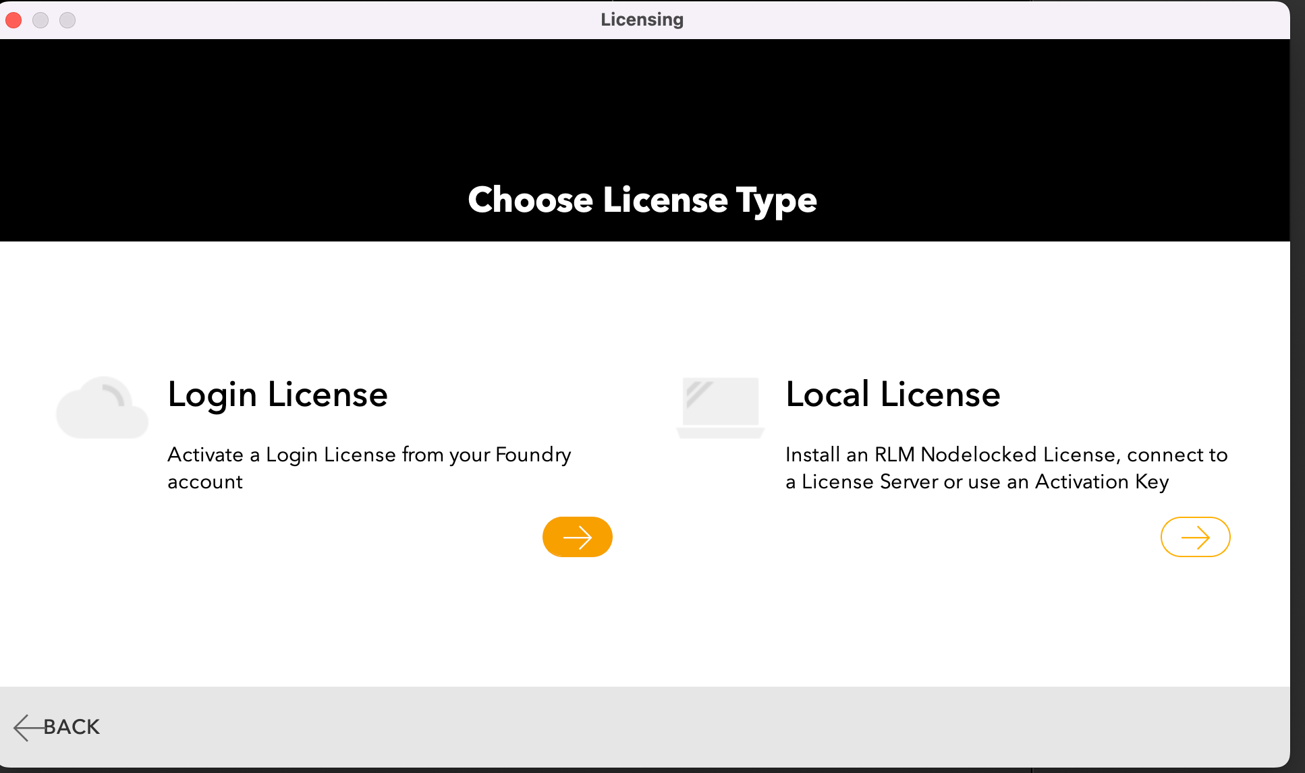Screen dimensions: 1305x773
Task: Select the outlined arrow under Local License
Action: click(x=1194, y=537)
